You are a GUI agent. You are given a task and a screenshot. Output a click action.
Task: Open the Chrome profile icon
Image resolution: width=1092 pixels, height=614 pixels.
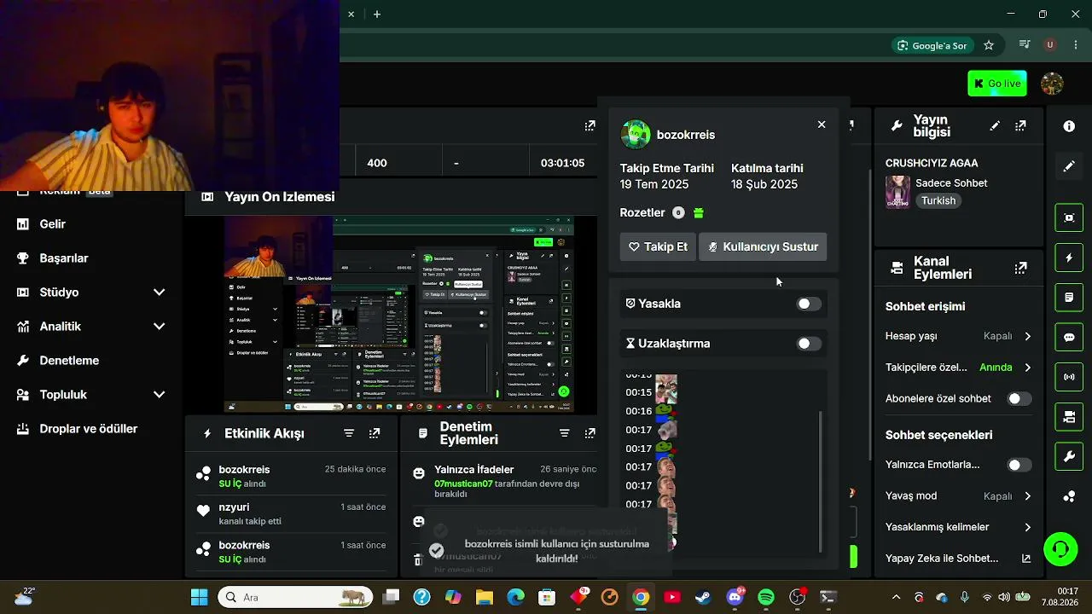coord(1050,45)
